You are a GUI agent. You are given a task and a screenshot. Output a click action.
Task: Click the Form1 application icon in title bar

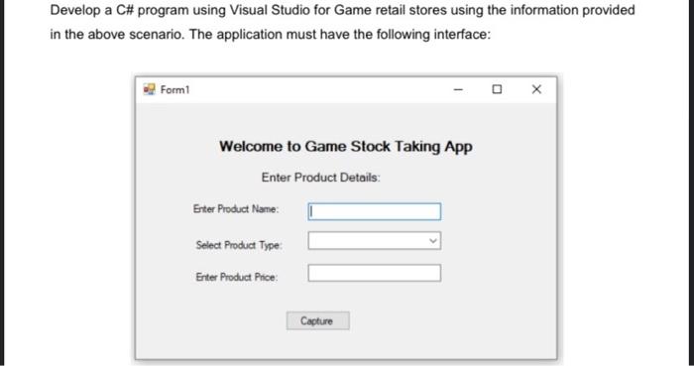[x=149, y=89]
